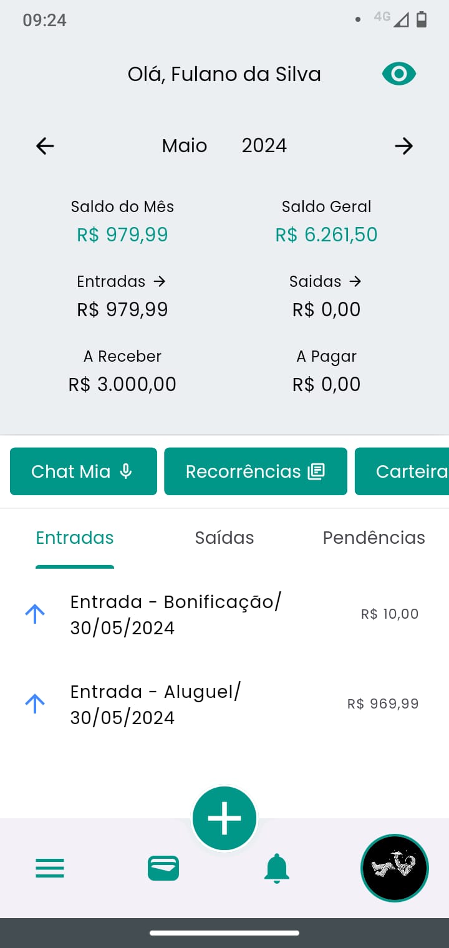Screen dimensions: 449x948
Task: Open the hamburger menu
Action: 50,868
